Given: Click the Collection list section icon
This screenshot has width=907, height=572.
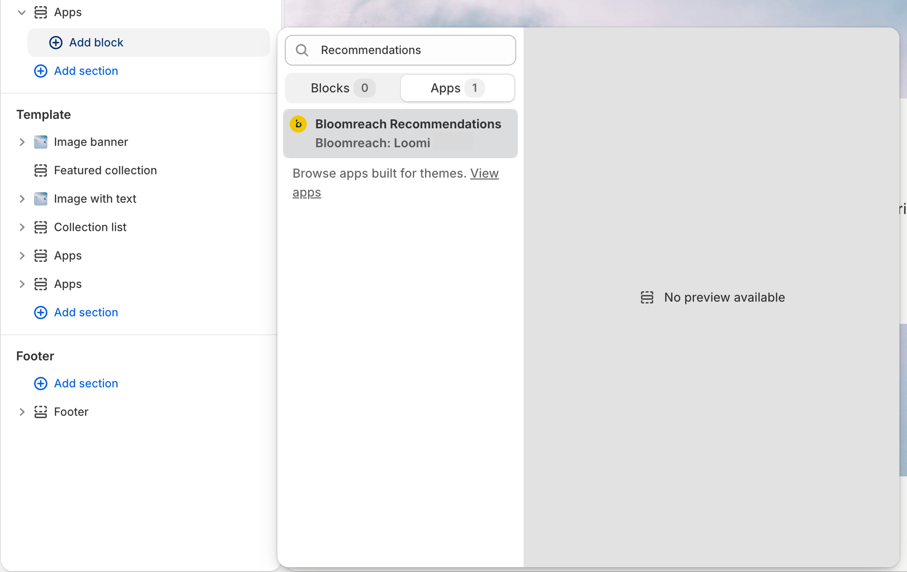Looking at the screenshot, I should tap(41, 227).
